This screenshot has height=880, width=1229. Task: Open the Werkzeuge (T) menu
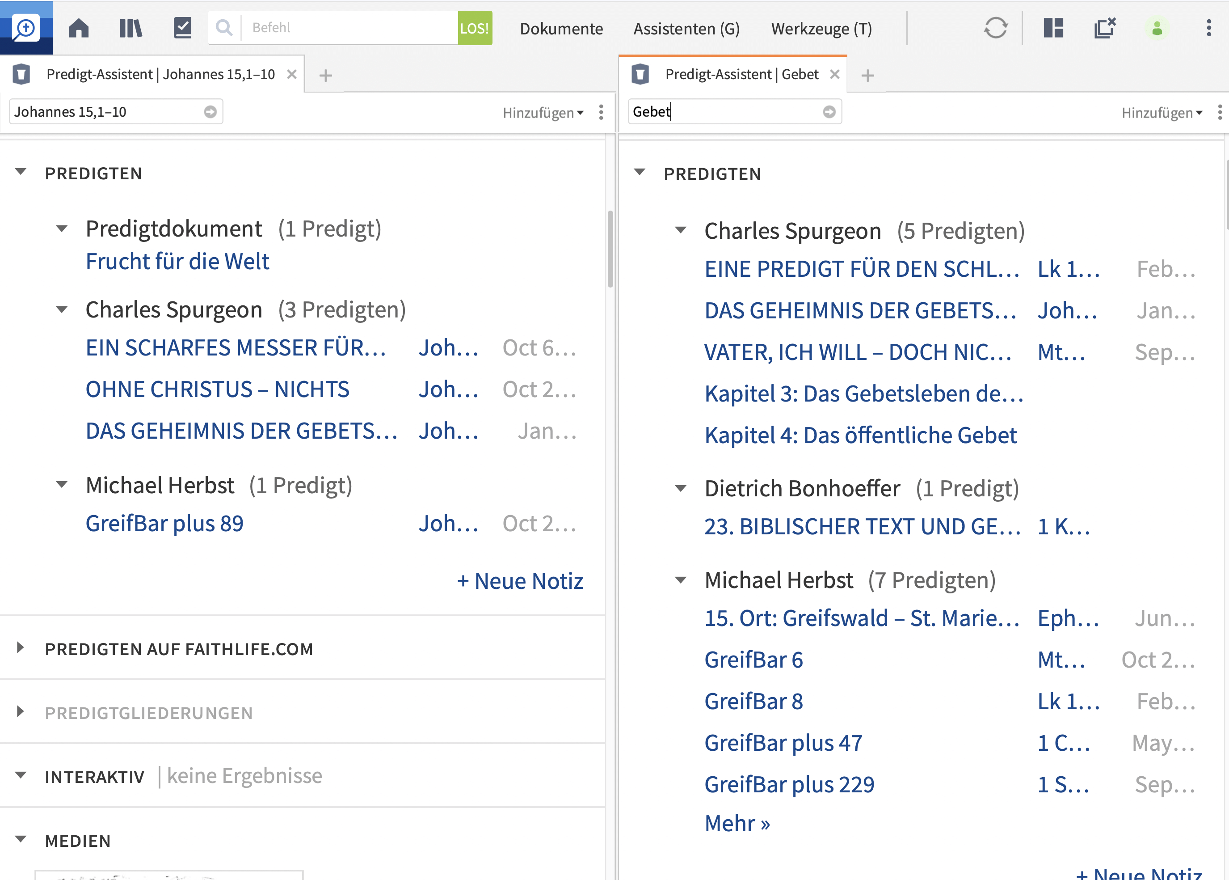coord(821,28)
